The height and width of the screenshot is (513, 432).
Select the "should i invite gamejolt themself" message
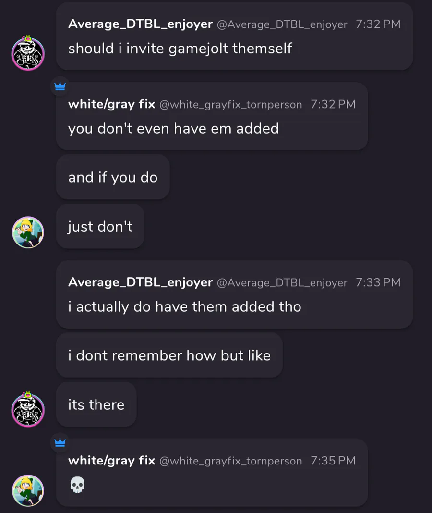click(180, 49)
